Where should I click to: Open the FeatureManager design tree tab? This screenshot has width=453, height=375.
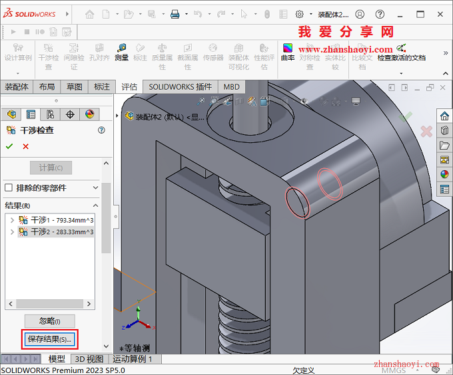click(x=11, y=114)
